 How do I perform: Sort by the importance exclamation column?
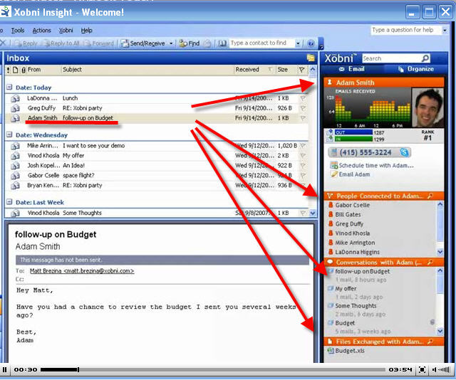pos(9,70)
